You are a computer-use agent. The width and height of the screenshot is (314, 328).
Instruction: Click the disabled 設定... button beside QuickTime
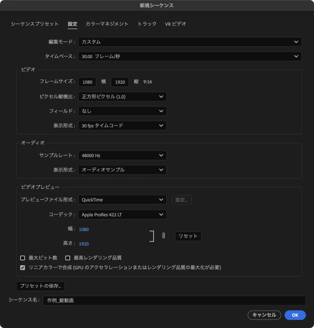tap(182, 200)
